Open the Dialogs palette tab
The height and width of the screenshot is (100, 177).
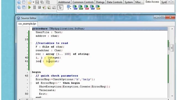pyautogui.click(x=100, y=2)
